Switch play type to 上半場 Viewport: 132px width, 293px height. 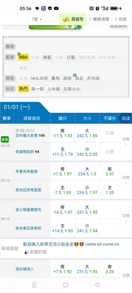(x=53, y=89)
